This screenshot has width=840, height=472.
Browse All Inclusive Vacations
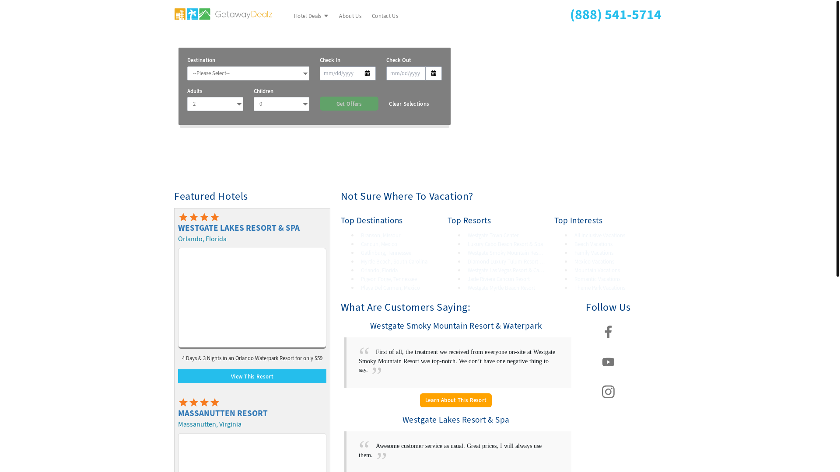pyautogui.click(x=600, y=236)
